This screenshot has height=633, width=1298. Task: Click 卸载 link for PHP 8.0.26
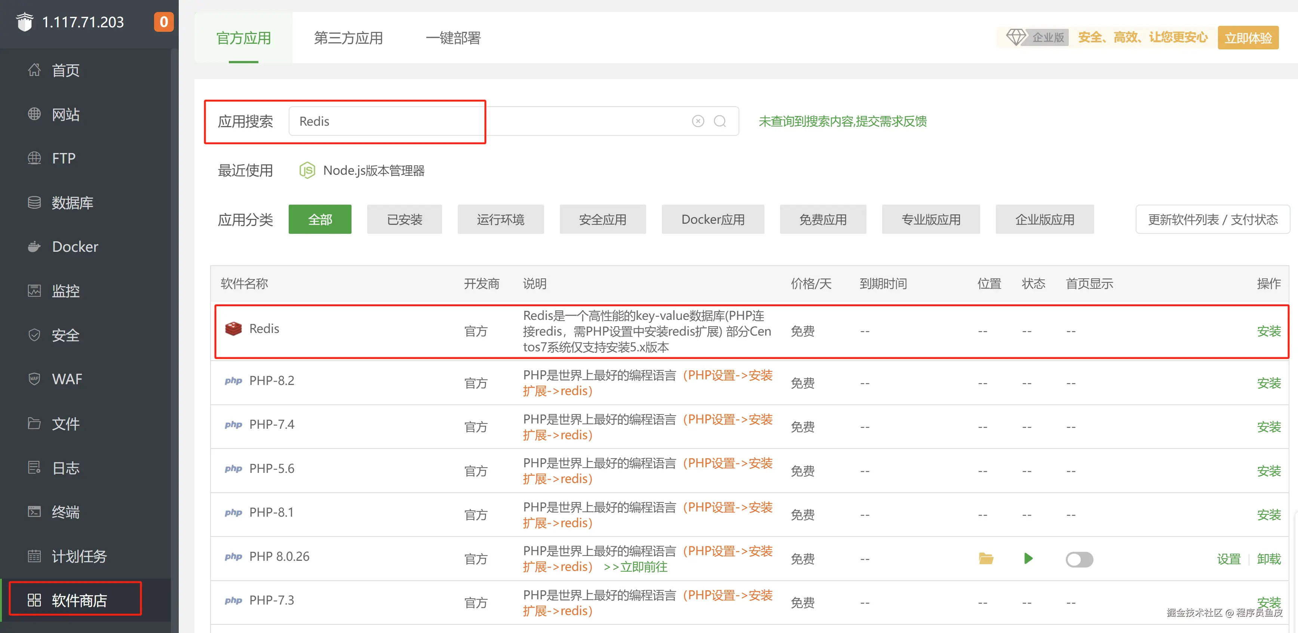tap(1268, 559)
